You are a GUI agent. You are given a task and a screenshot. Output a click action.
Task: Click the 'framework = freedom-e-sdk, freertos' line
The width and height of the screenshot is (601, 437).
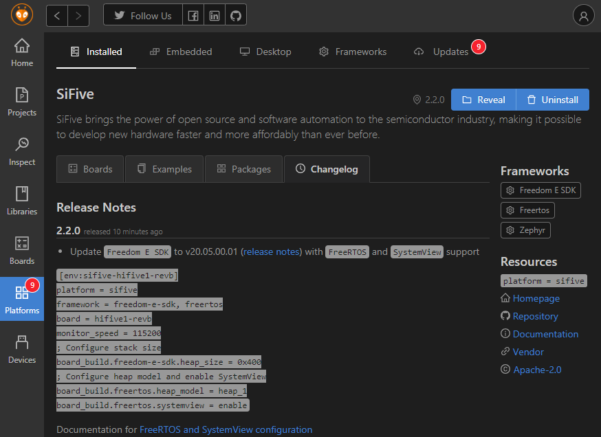pos(140,304)
